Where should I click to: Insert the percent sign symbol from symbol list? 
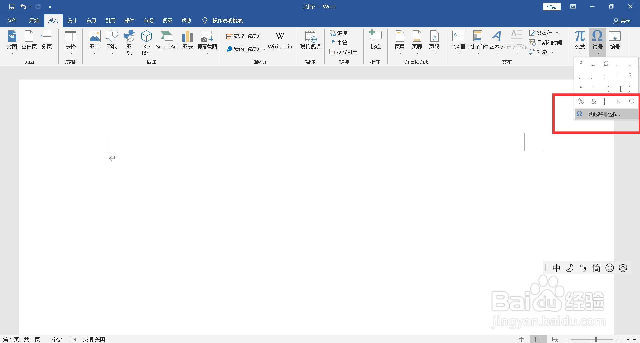pos(581,101)
